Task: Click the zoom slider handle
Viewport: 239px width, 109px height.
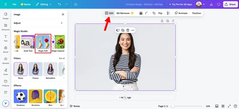Action: pyautogui.click(x=173, y=106)
